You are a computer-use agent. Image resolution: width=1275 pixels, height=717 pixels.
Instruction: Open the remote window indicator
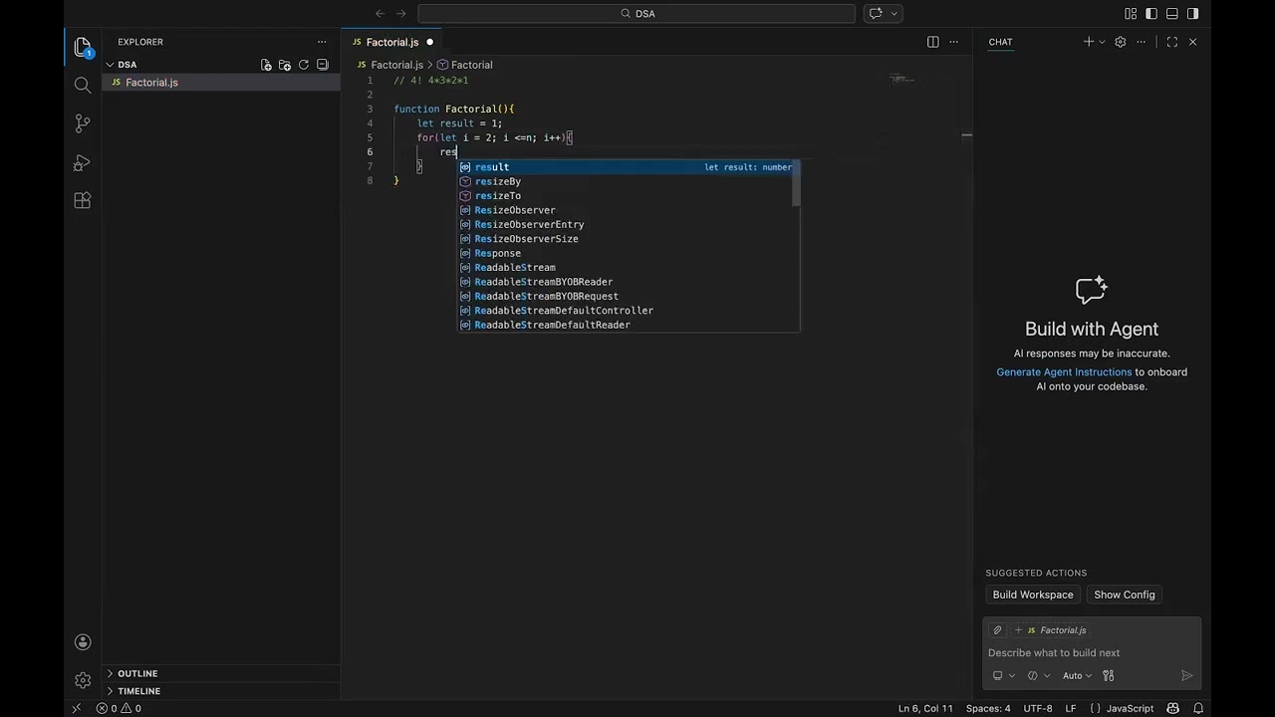click(x=77, y=708)
